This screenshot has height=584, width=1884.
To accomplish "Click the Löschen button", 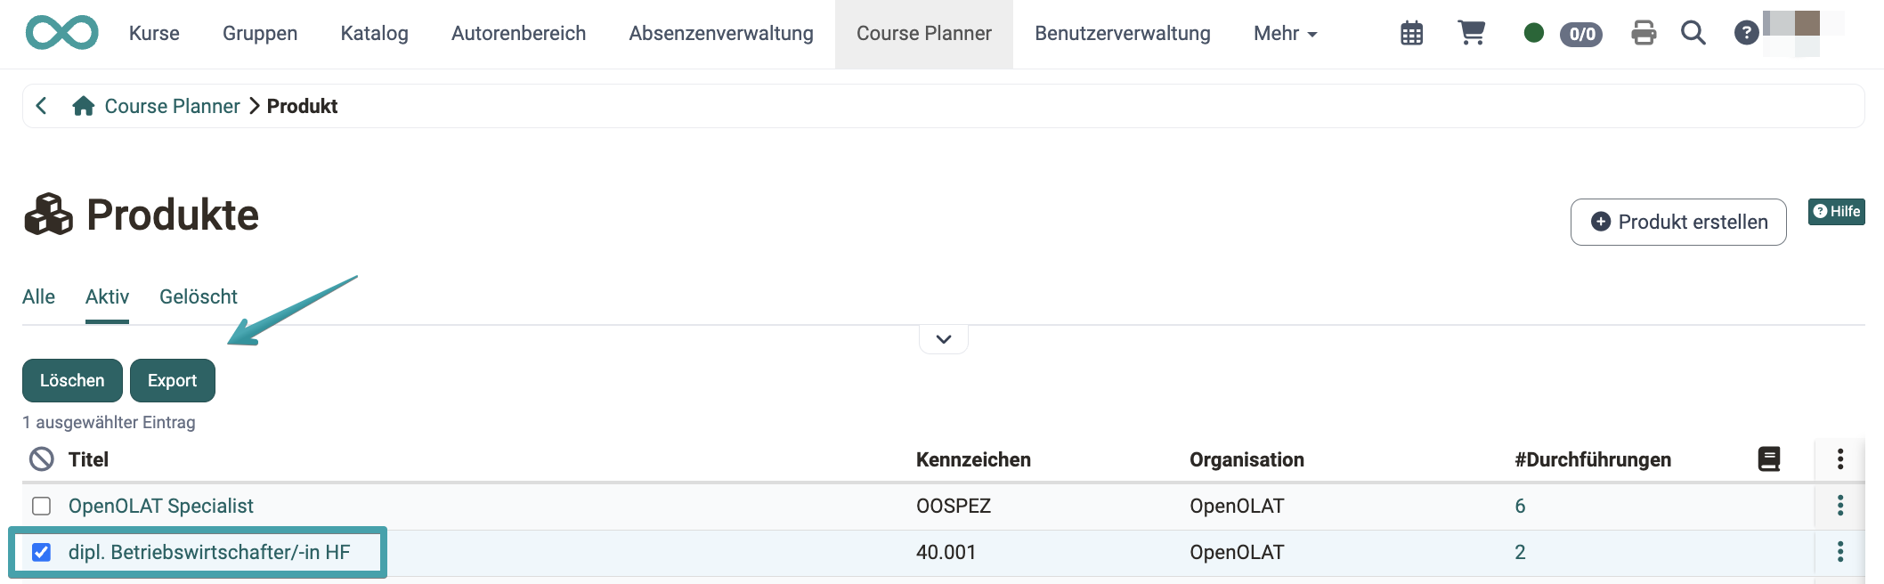I will point(72,380).
